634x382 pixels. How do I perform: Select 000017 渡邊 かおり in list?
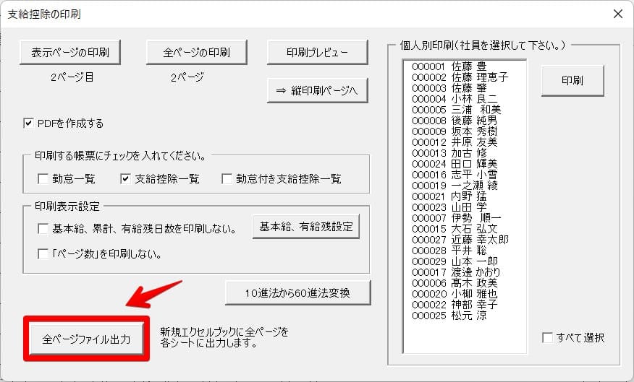tap(459, 272)
